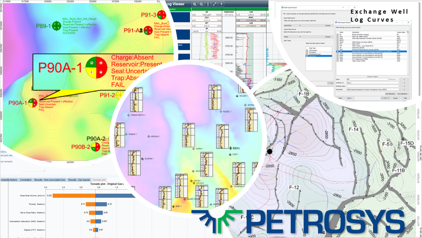Viewport: 422px width, 238px height.
Task: Click the F-11B well label on contour map
Action: pos(398,170)
